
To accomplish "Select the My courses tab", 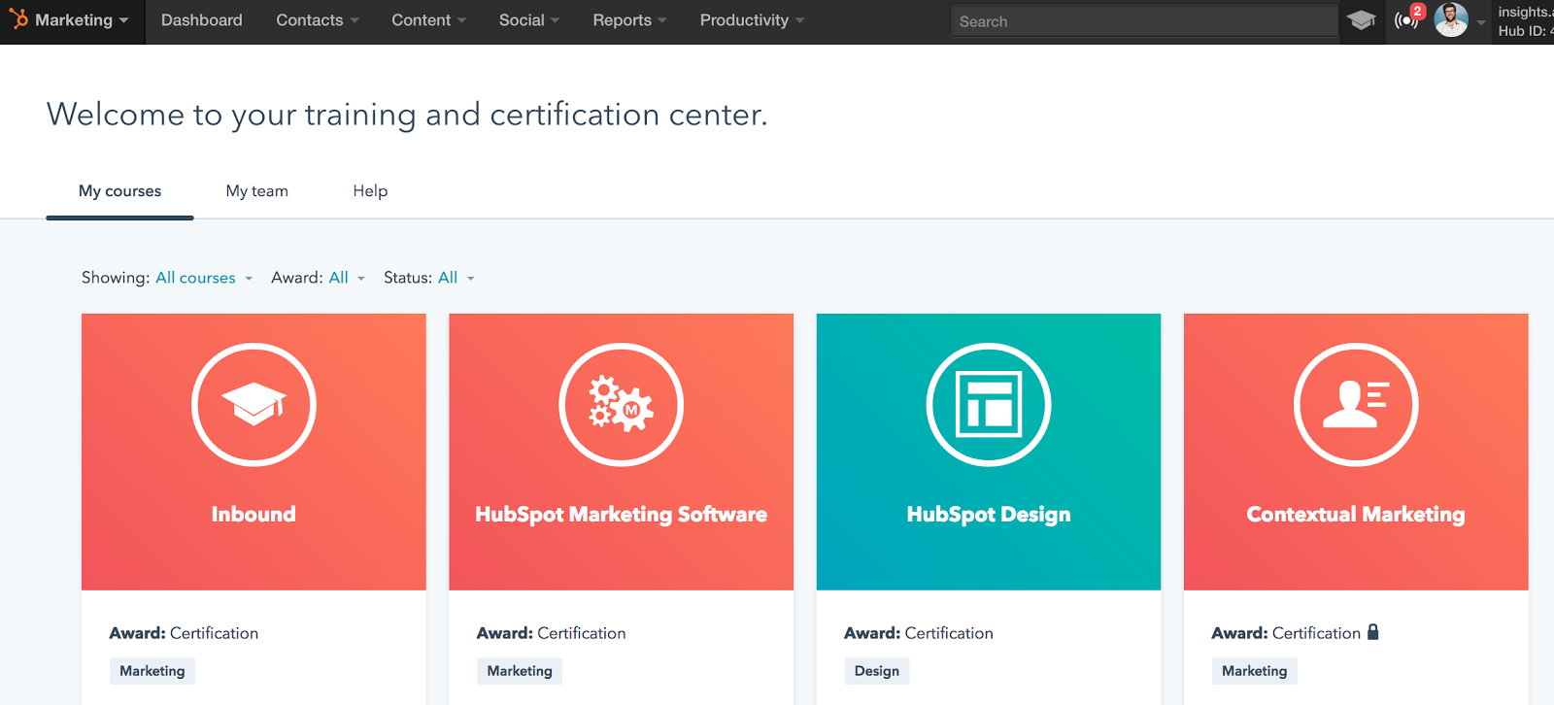I will click(x=120, y=191).
